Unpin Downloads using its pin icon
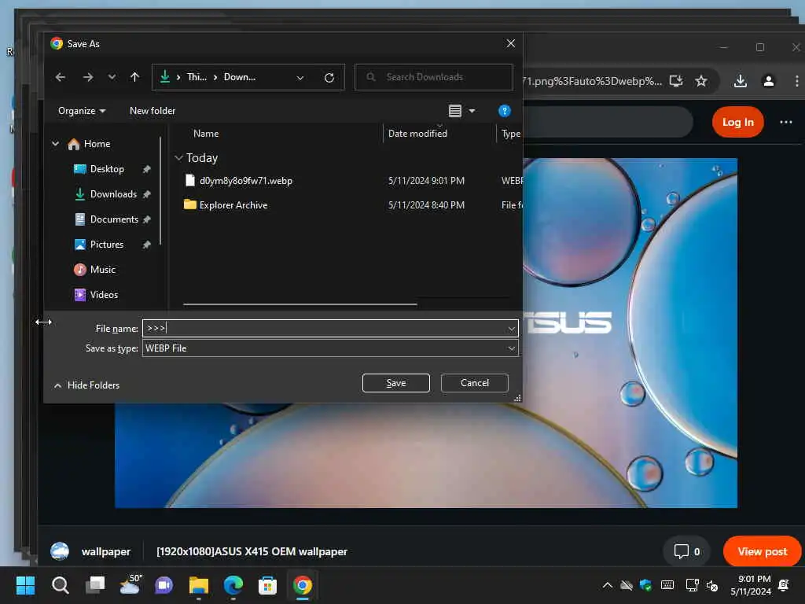Screen dimensions: 805x604 (147, 194)
